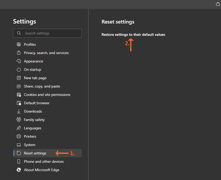Click the System monitor icon
221x180 pixels.
pyautogui.click(x=19, y=145)
